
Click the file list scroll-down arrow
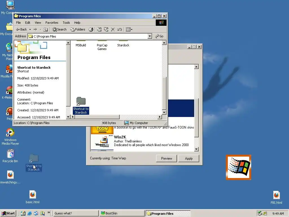[x=164, y=112]
